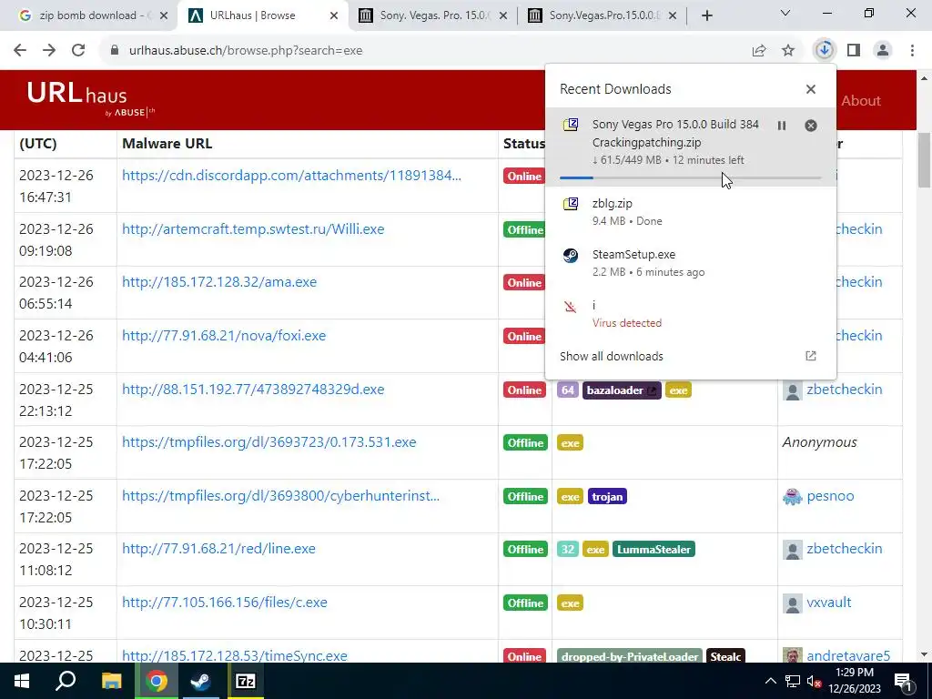This screenshot has width=932, height=699.
Task: Open the Chrome profile avatar menu
Action: pos(883,51)
